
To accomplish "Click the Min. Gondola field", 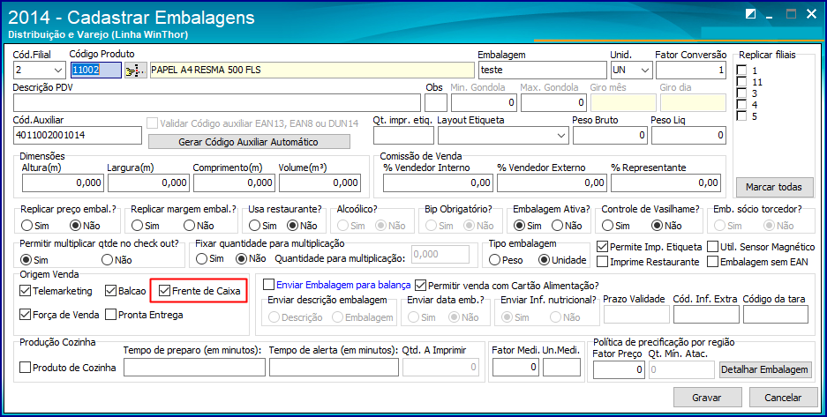I will (485, 102).
